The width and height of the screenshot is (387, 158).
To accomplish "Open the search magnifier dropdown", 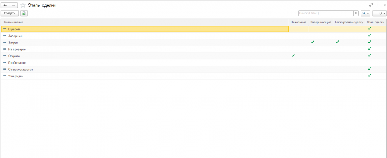I will [x=365, y=13].
